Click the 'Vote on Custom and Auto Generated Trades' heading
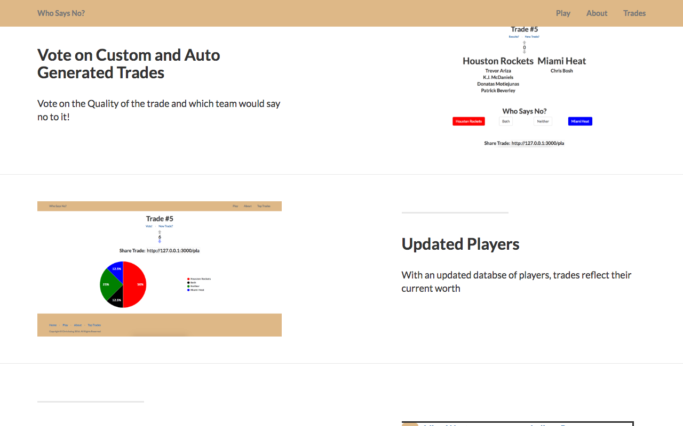Image resolution: width=683 pixels, height=426 pixels. pos(129,64)
